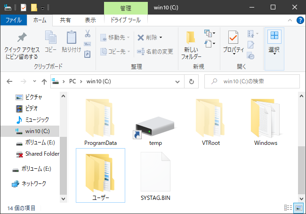Viewport: 306px width, 214px height.
Task: Select win10 (C:) in navigation pane
Action: pyautogui.click(x=30, y=131)
